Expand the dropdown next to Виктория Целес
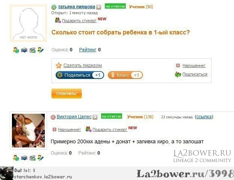234x180 pixels. click(95, 117)
